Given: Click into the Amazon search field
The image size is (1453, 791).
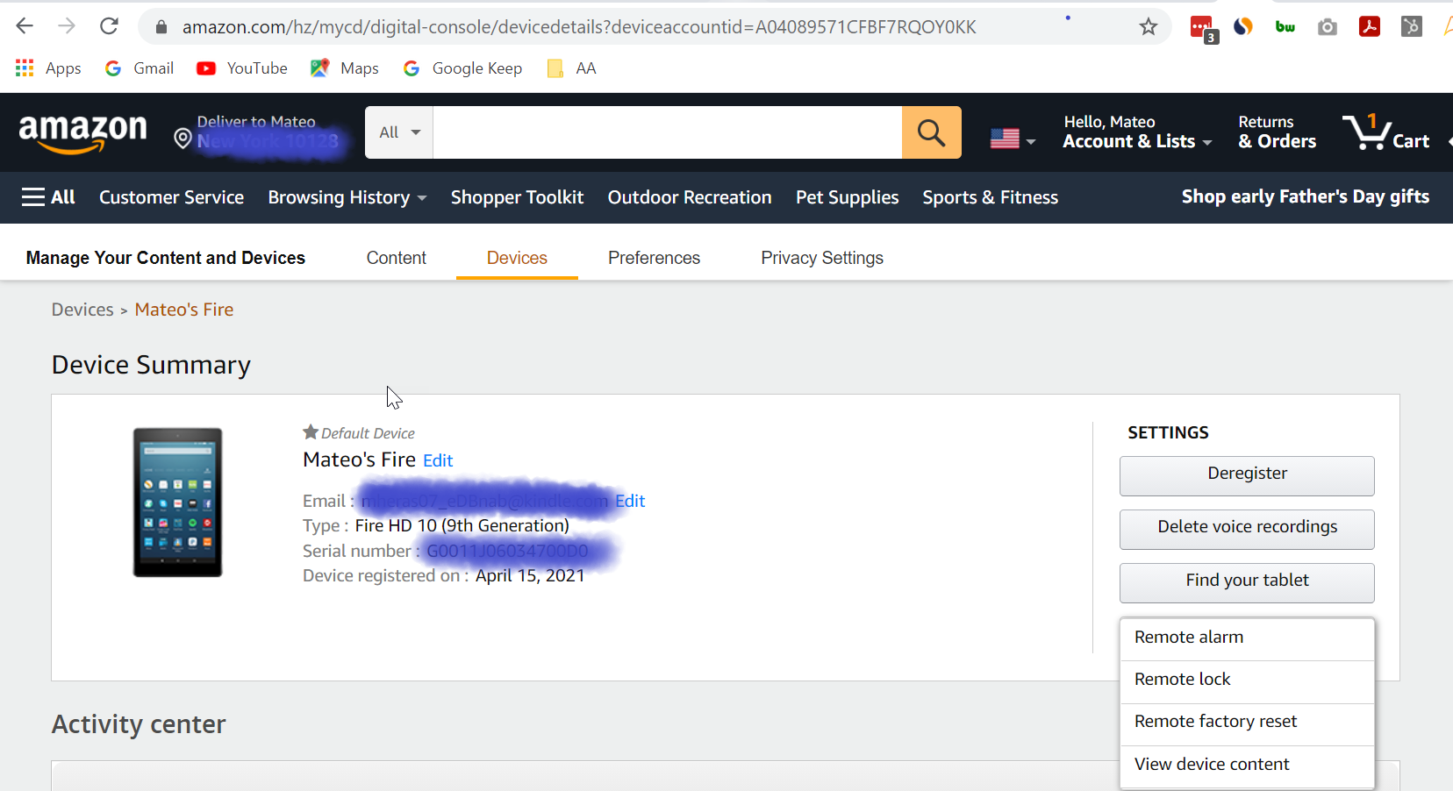Looking at the screenshot, I should 667,132.
